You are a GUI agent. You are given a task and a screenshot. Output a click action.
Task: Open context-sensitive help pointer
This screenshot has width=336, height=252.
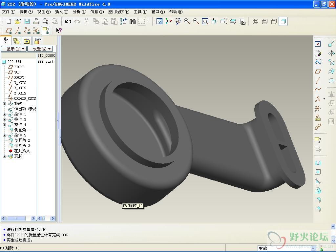pos(59,31)
